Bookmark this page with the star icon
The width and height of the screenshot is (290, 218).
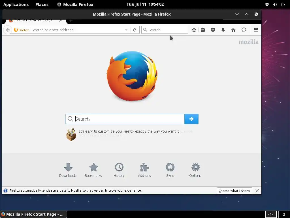click(194, 30)
